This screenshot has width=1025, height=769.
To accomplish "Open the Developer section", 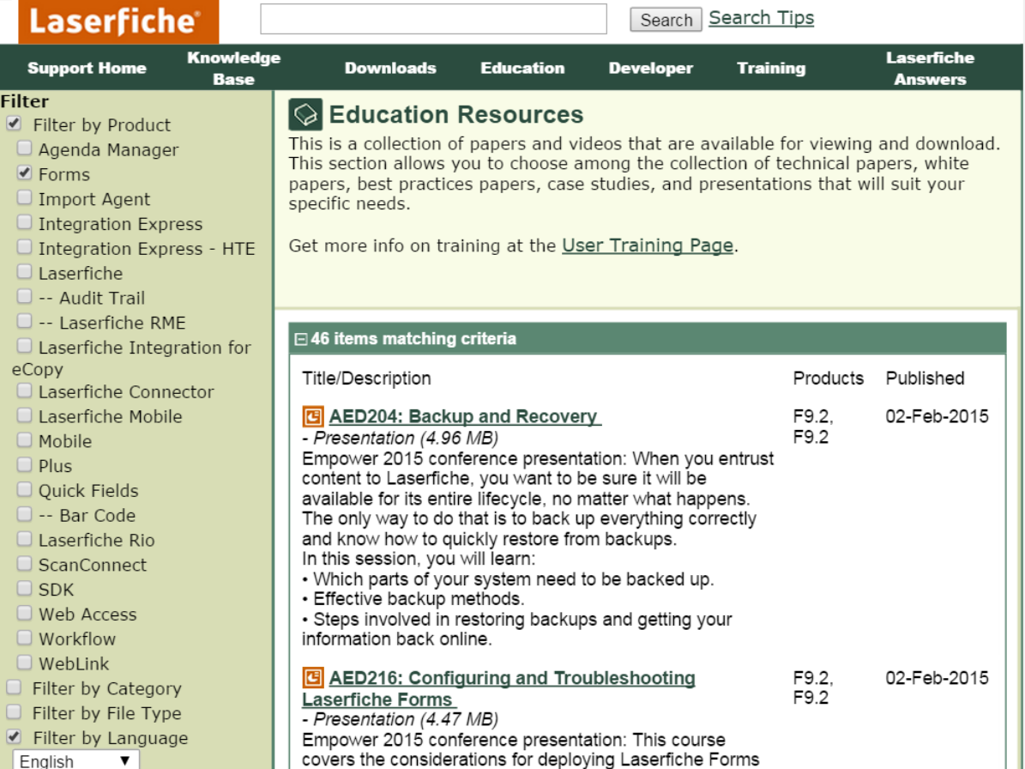I will tap(650, 68).
